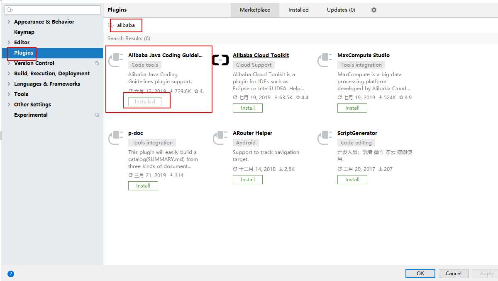This screenshot has width=498, height=281.
Task: Switch to the Marketplace tab
Action: [255, 10]
